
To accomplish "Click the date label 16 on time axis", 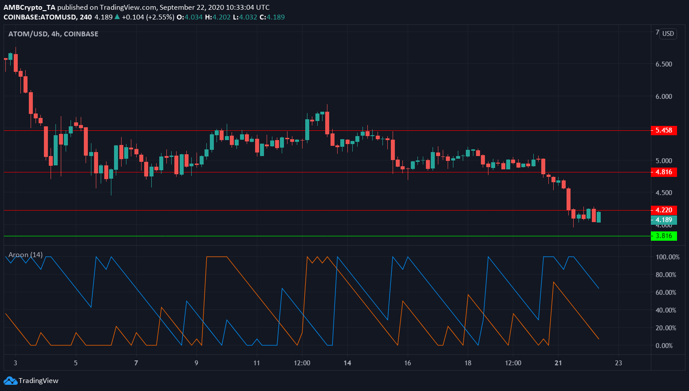I will [x=407, y=363].
